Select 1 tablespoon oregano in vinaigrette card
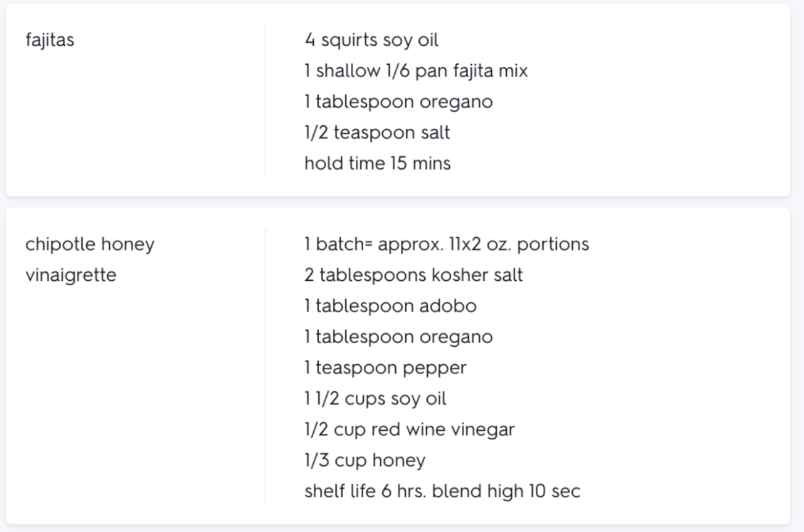804x532 pixels. coord(398,337)
